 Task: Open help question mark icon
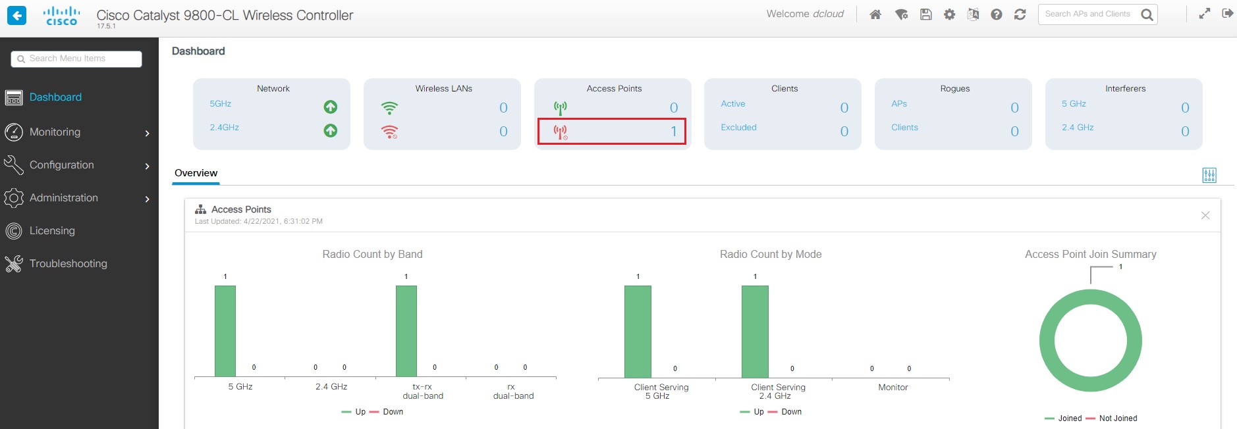pos(997,14)
